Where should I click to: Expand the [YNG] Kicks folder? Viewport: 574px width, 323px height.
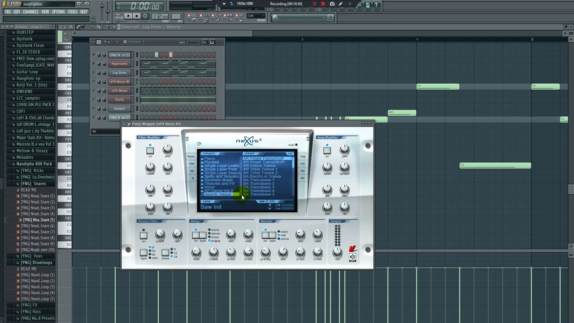click(x=32, y=170)
